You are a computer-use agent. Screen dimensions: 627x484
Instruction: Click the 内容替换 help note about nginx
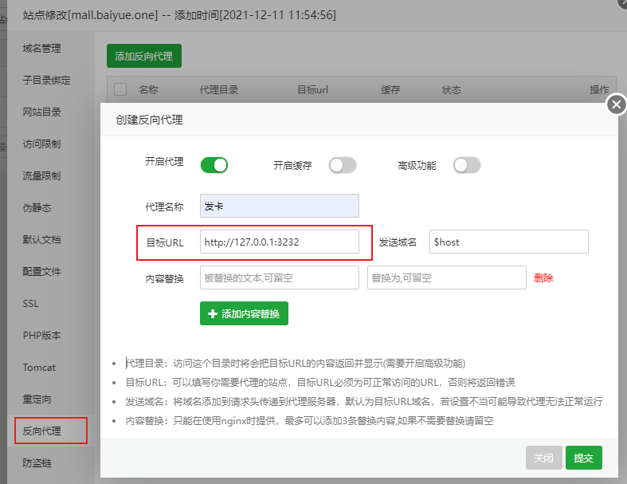pyautogui.click(x=309, y=421)
